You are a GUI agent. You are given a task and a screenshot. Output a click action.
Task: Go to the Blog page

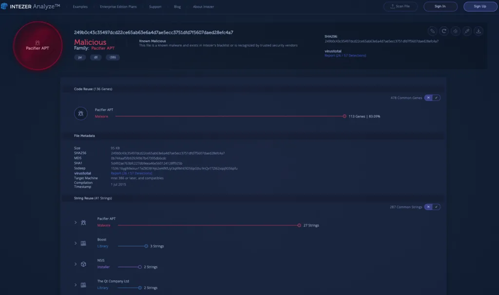tap(177, 7)
